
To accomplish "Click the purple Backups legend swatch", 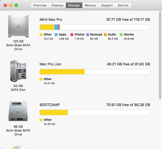I will (x=88, y=35).
